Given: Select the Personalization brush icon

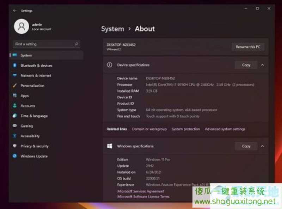Looking at the screenshot, I should [x=15, y=85].
